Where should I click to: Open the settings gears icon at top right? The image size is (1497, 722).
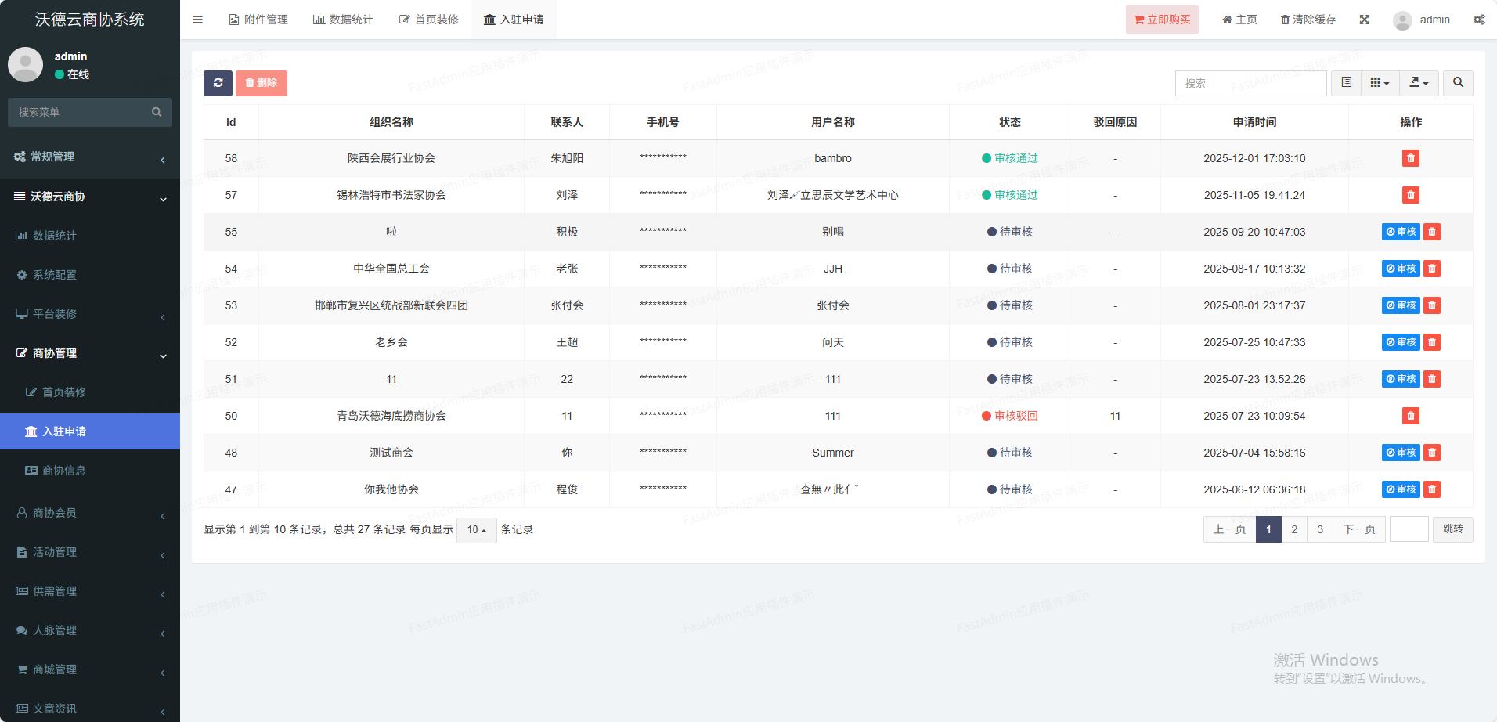coord(1479,20)
